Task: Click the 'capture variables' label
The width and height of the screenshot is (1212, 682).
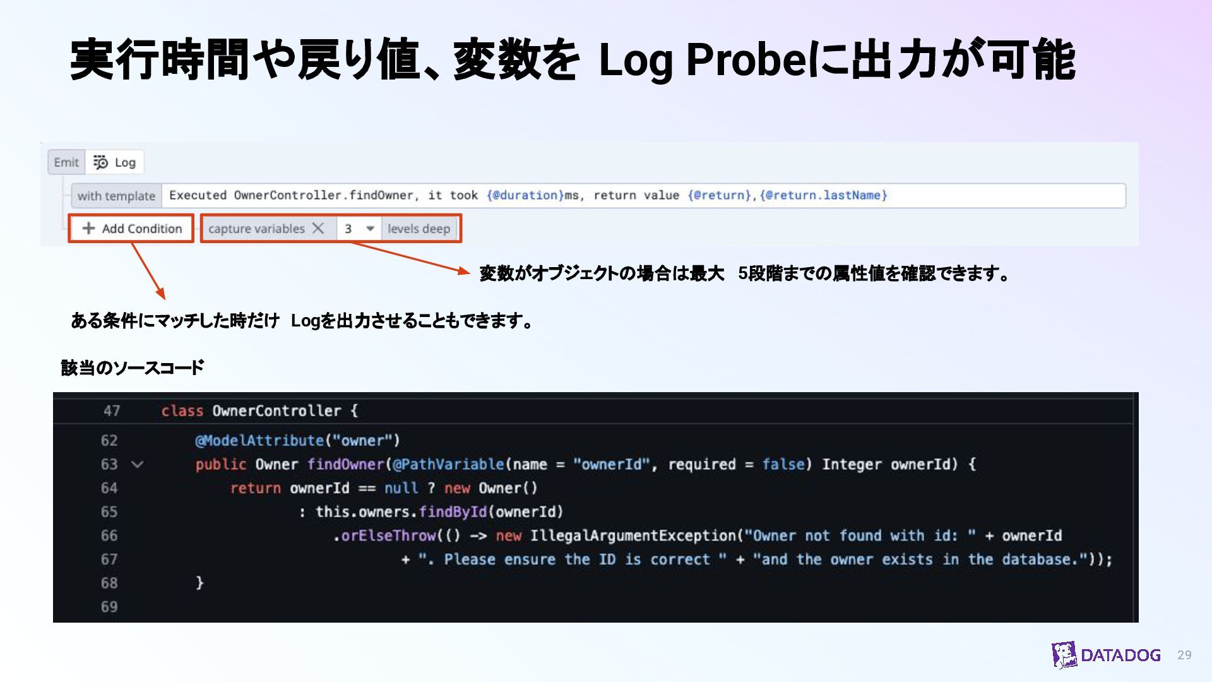Action: tap(256, 229)
